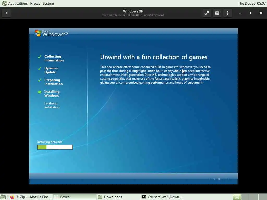Click the checkmark beside Collecting information
Viewport: 267px width, 200px height.
click(x=40, y=57)
